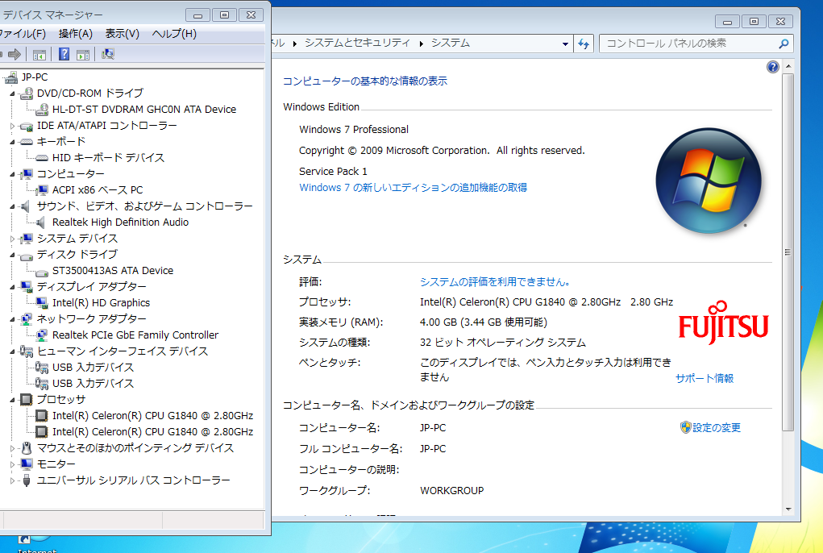Open the address bar history dropdown arrow
The image size is (823, 553).
[x=565, y=44]
